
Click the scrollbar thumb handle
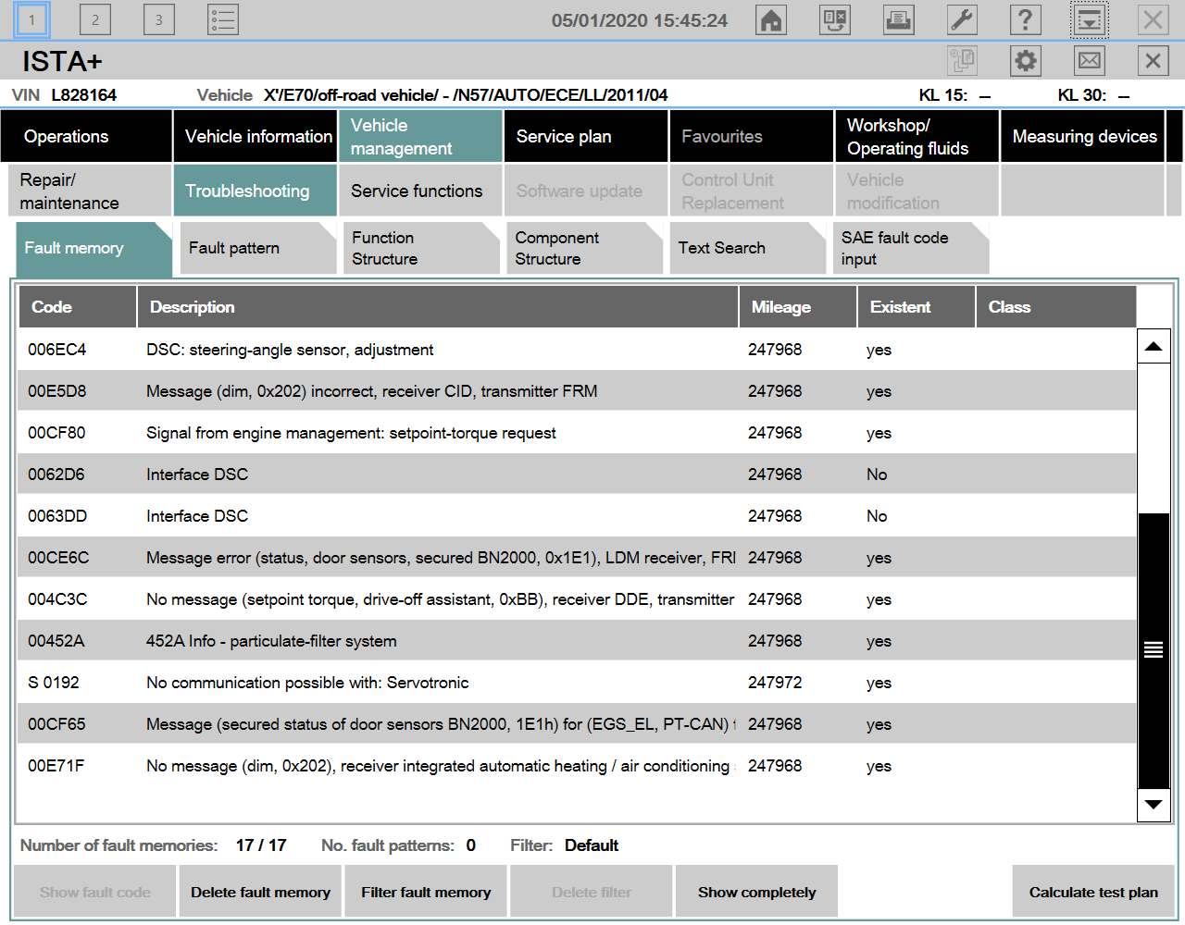(x=1153, y=649)
